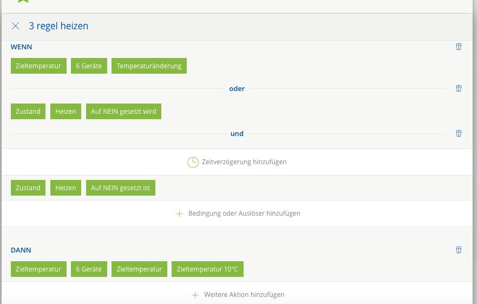Click the trash icon on 'und' row
This screenshot has width=478, height=304.
click(459, 133)
